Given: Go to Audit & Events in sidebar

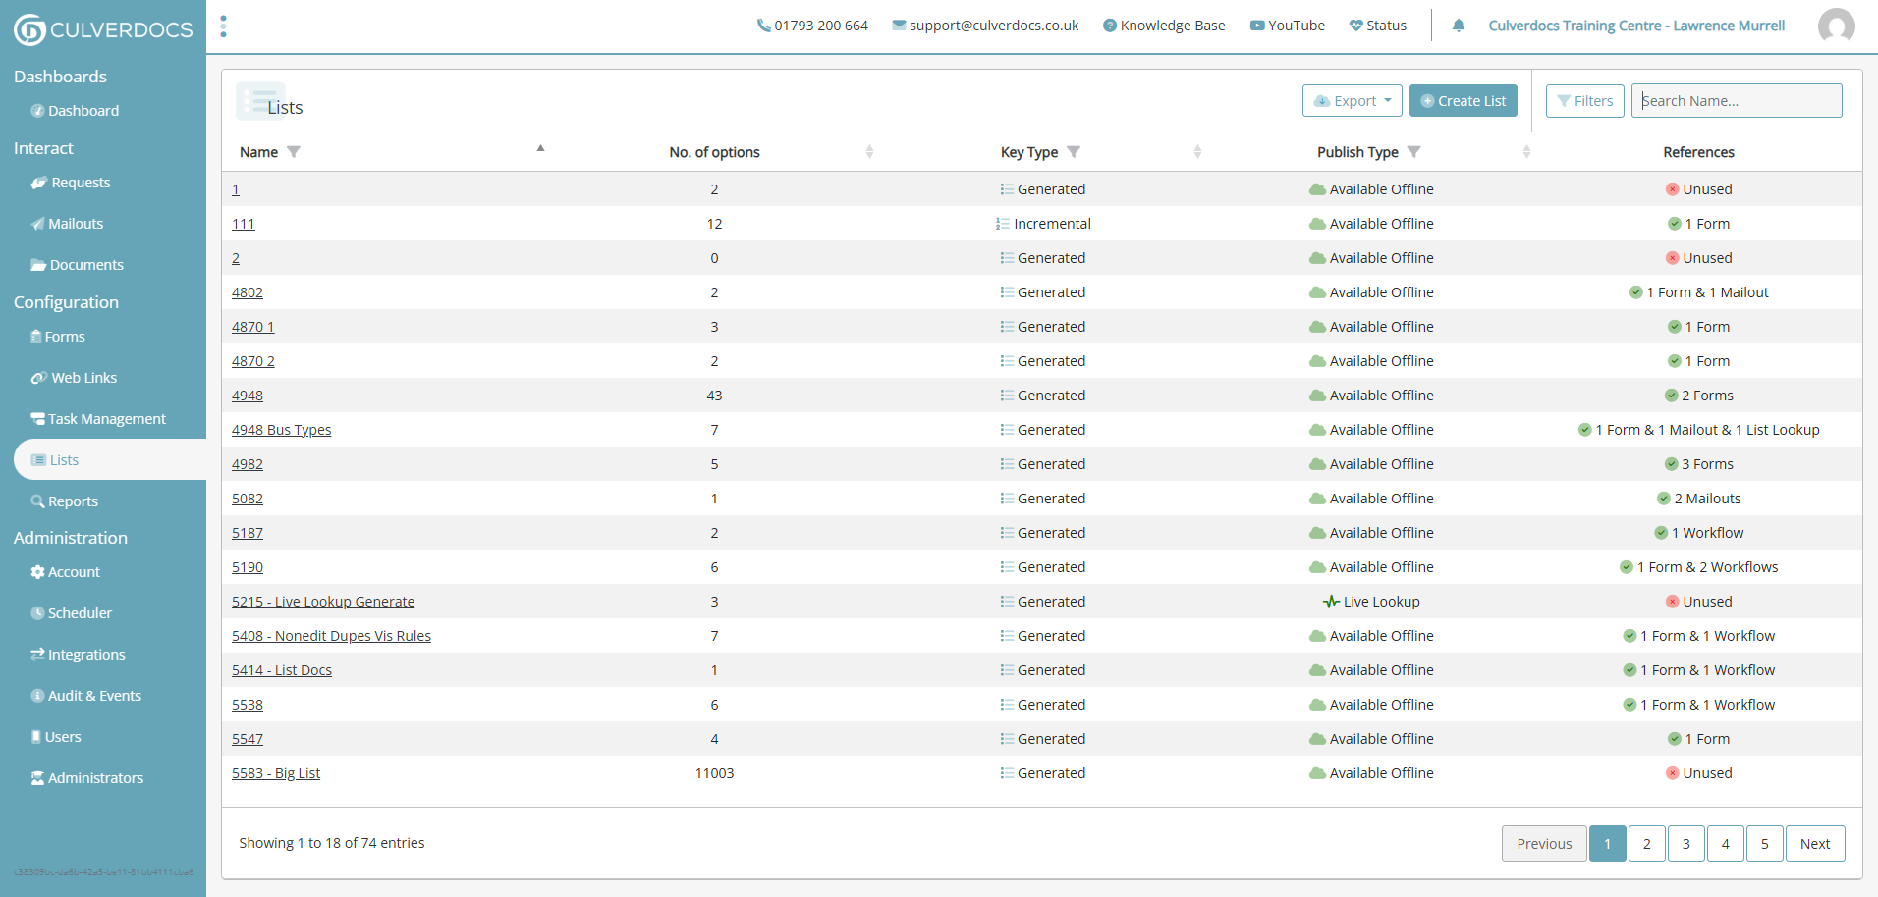Looking at the screenshot, I should (x=94, y=696).
